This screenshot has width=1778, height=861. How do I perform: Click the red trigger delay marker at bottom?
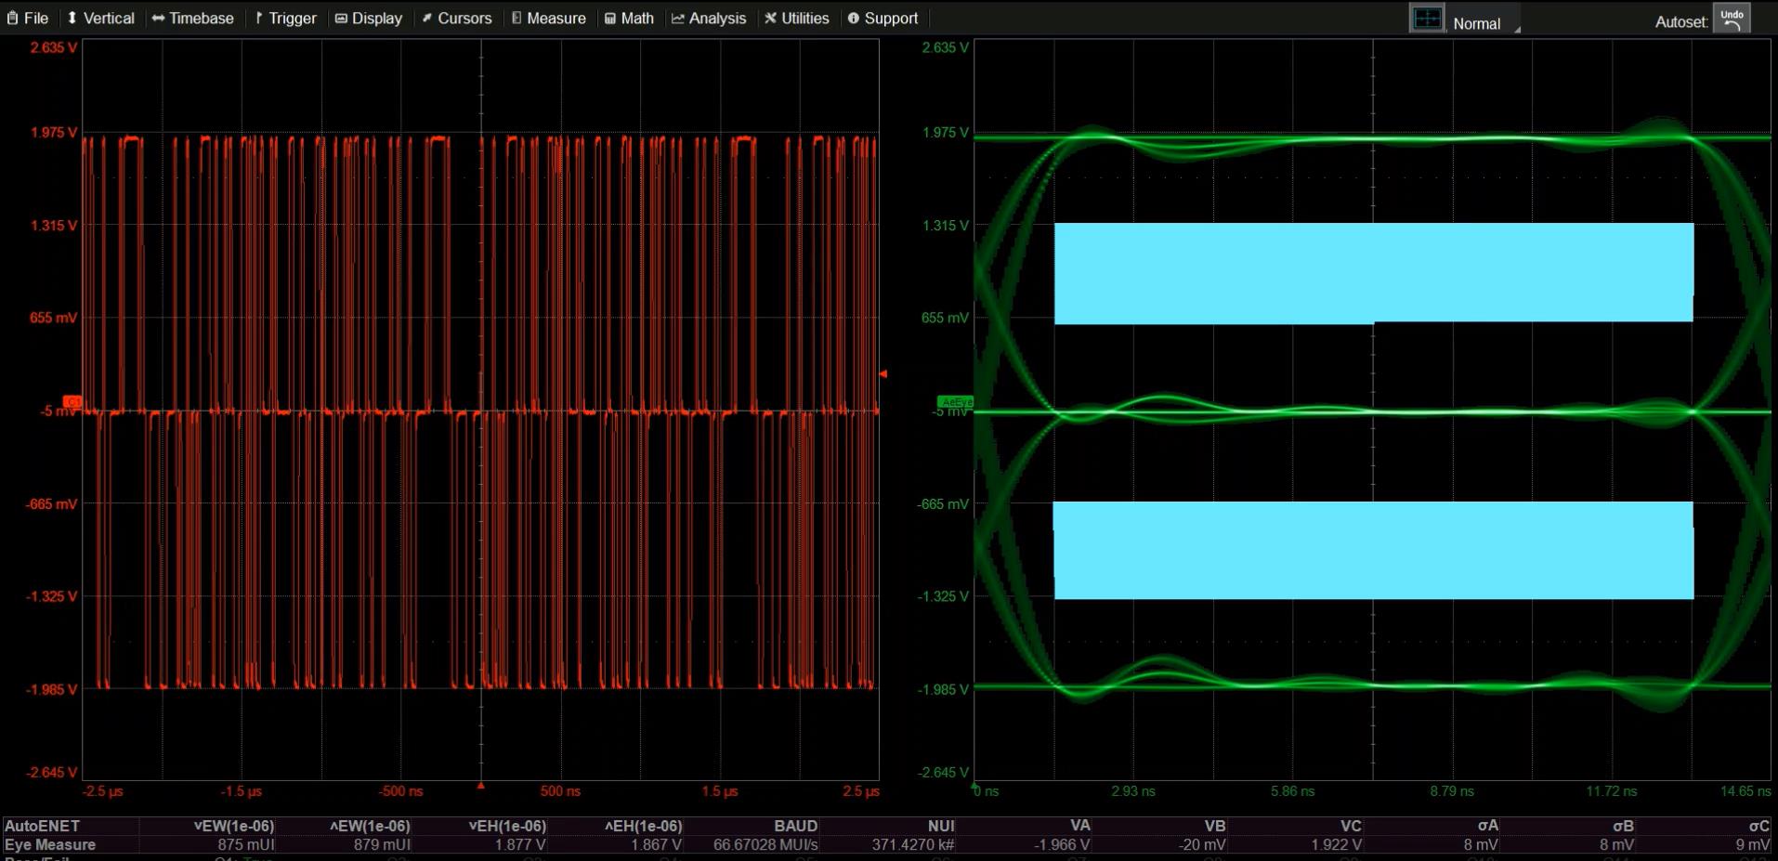(x=480, y=786)
